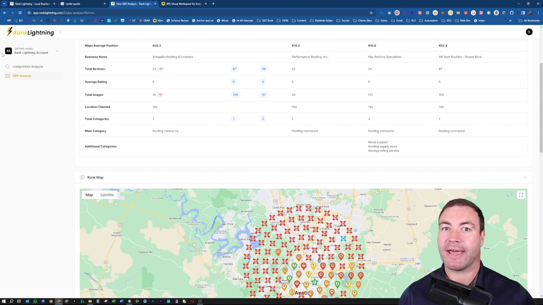Viewport: 543px width, 305px height.
Task: Open the All Bookmarks folder
Action: coord(529,20)
